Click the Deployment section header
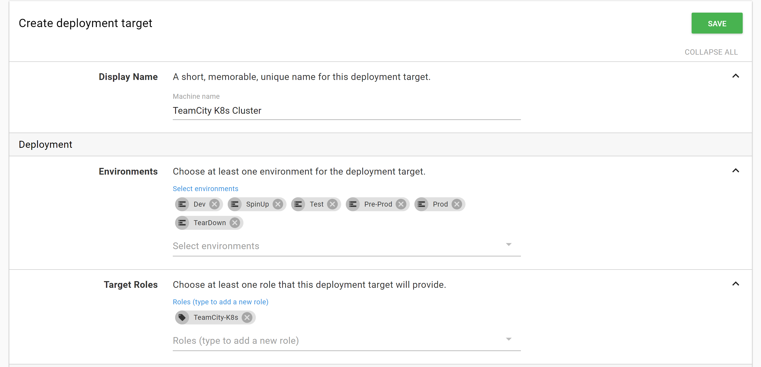The image size is (761, 367). (45, 144)
